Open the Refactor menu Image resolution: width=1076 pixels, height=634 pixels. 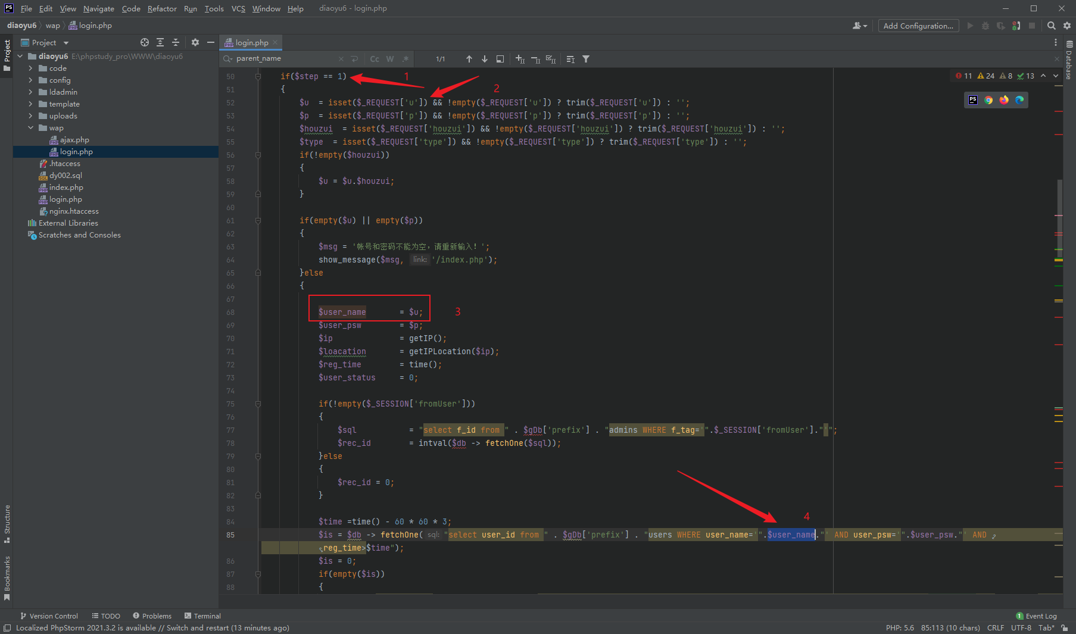click(162, 8)
